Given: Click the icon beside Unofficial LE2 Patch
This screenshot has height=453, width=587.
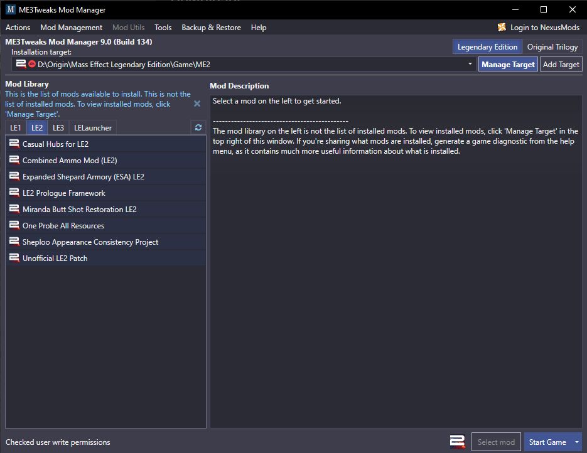Looking at the screenshot, I should 14,258.
